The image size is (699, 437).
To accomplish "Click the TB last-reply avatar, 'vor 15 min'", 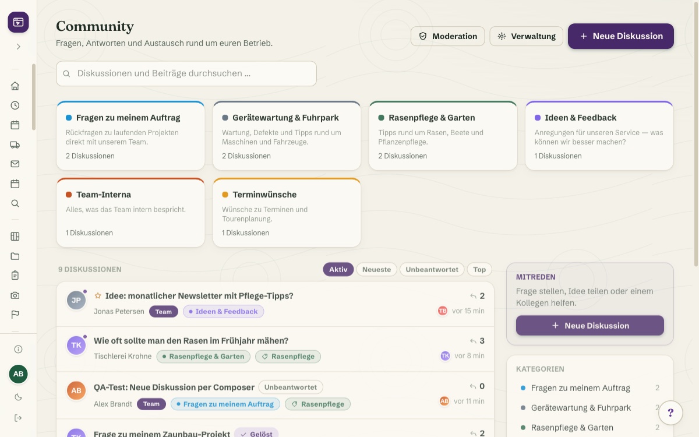I will pos(443,311).
